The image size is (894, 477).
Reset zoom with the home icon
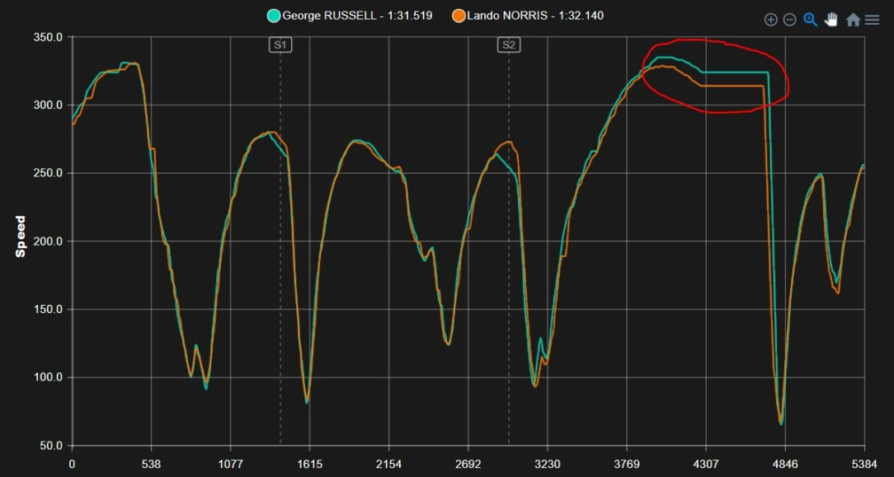tap(853, 20)
